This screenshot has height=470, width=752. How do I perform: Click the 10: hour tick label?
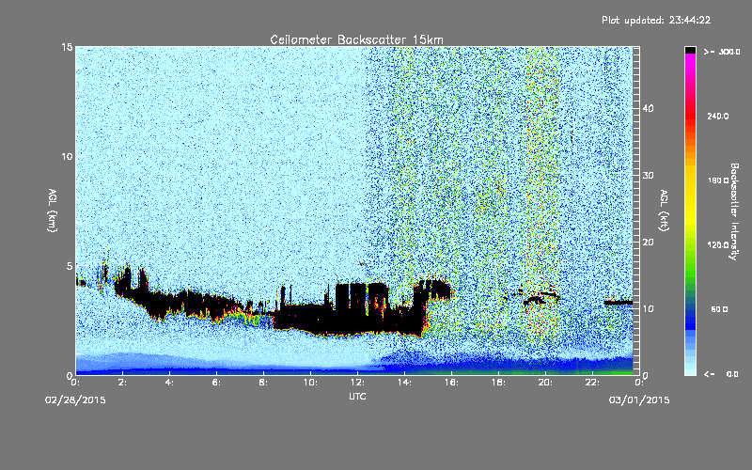click(310, 383)
